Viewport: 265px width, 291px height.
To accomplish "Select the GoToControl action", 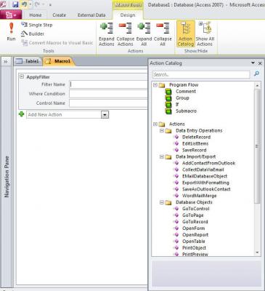I will coord(195,209).
